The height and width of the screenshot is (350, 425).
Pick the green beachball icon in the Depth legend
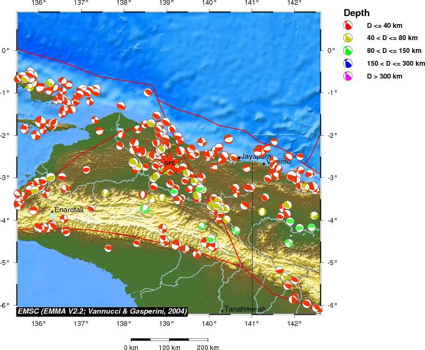pos(348,51)
